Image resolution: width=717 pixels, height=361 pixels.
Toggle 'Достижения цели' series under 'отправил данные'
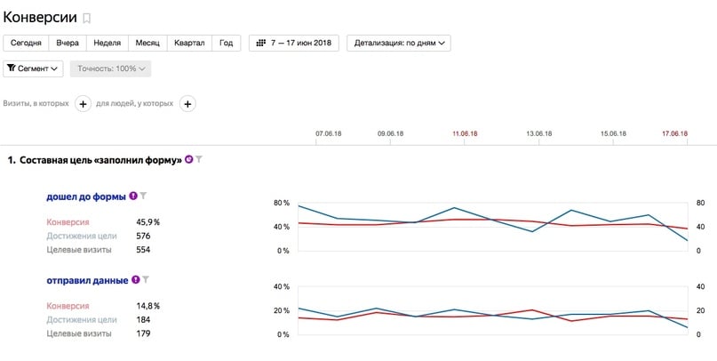81,319
